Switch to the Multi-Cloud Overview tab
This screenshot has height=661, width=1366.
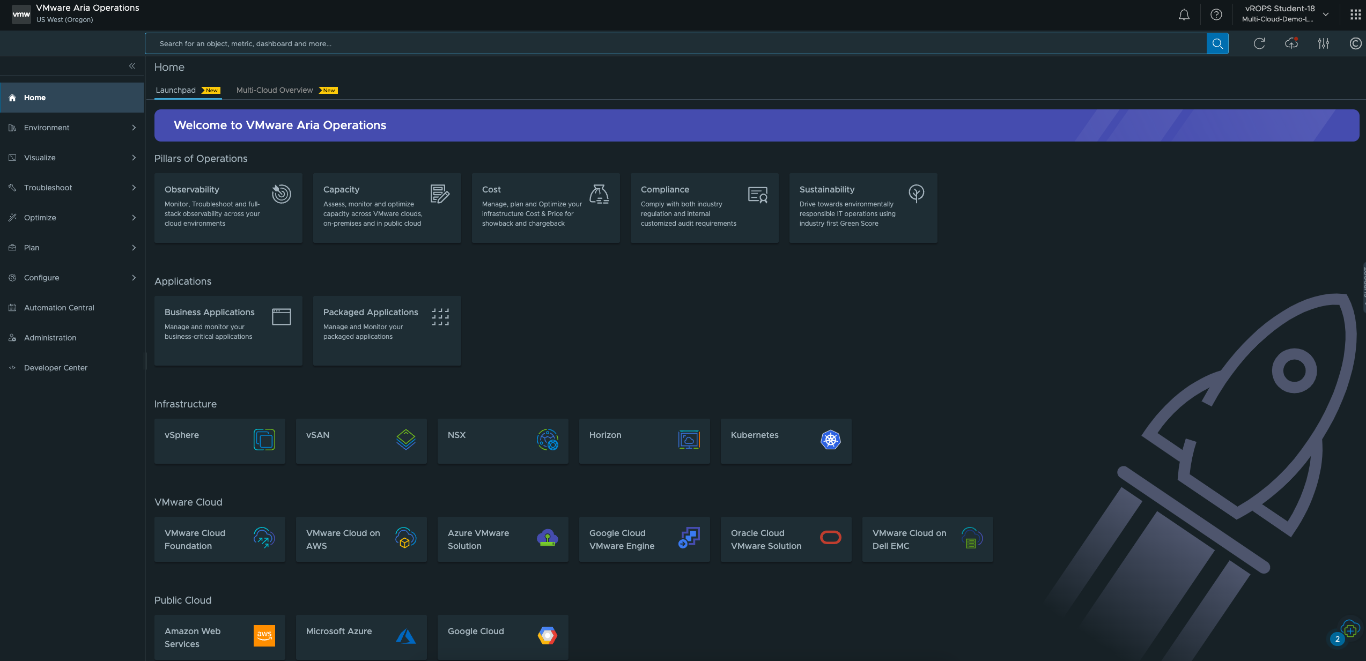click(x=287, y=90)
